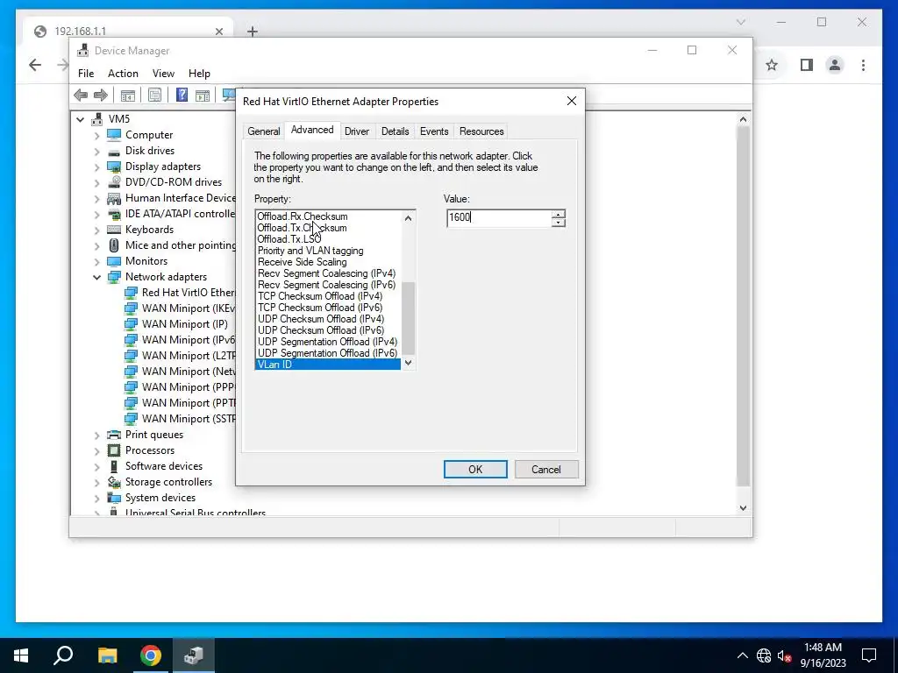Close the adapter Properties dialog with X
The width and height of the screenshot is (898, 673).
(x=572, y=101)
